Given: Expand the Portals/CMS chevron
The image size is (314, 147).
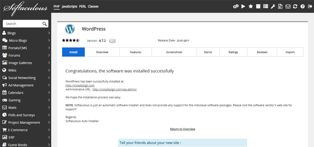Looking at the screenshot, I should [49, 48].
